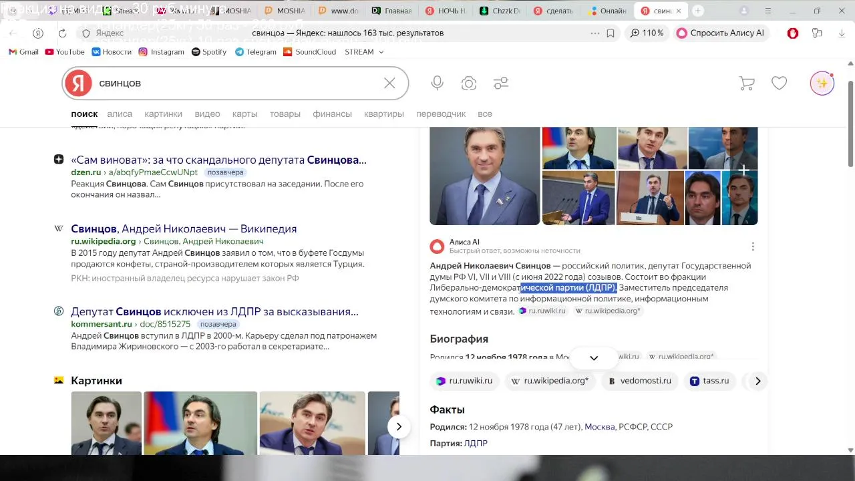Viewport: 855px width, 481px height.
Task: Open the red extension icon in toolbar
Action: [x=793, y=33]
